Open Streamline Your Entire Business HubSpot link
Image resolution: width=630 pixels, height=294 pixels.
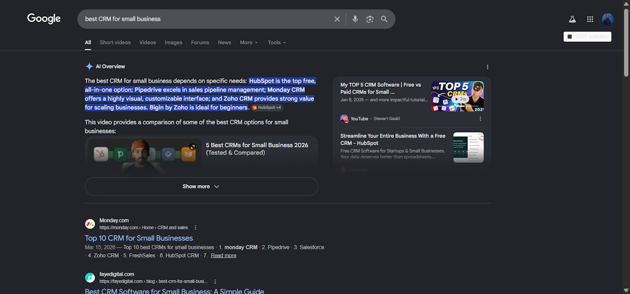point(393,139)
